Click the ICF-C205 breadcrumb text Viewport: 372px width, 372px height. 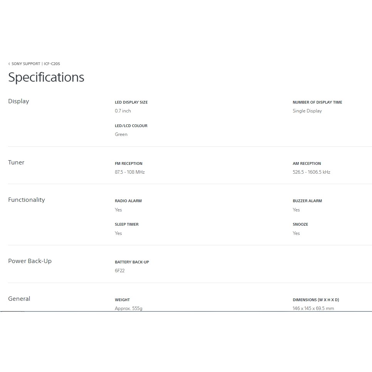[x=52, y=64]
